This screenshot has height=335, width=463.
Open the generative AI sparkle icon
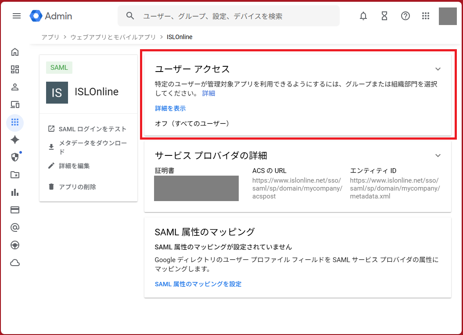coord(15,140)
